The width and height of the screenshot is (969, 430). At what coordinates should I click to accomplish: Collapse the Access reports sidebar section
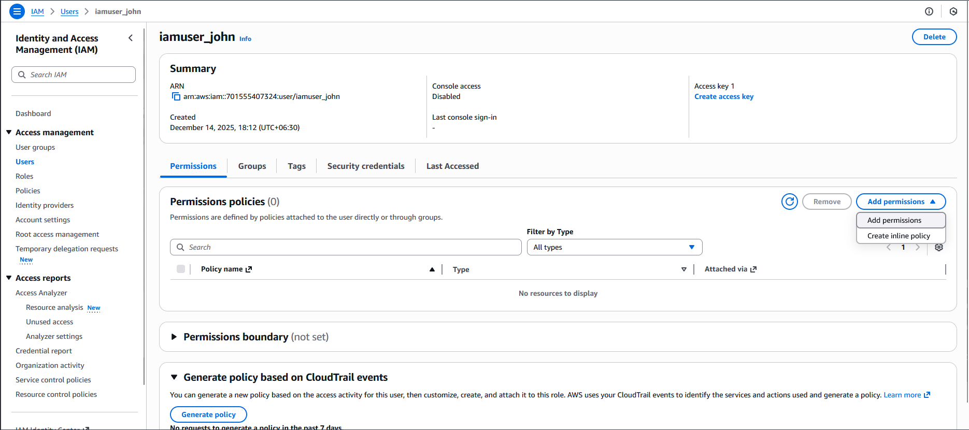[9, 278]
